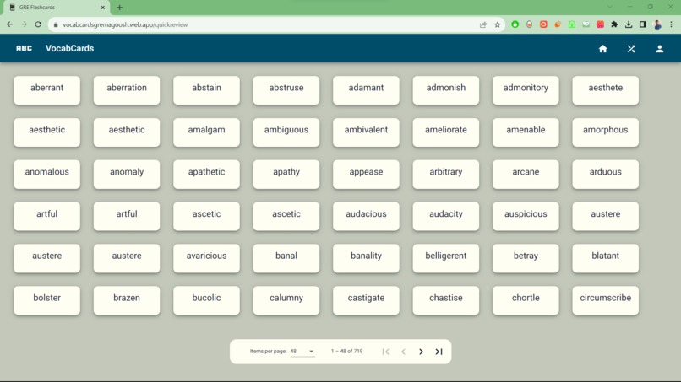Click the VocabCards title link
681x382 pixels.
click(x=69, y=48)
